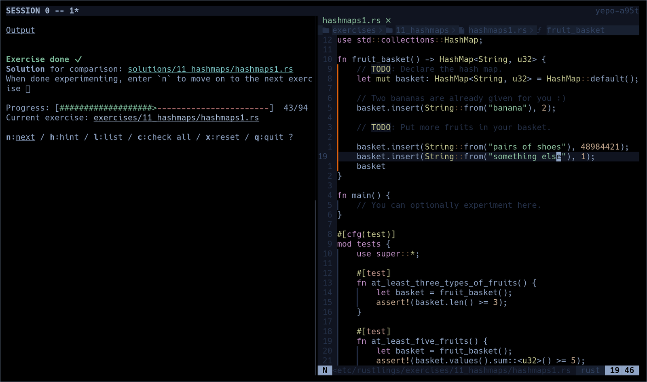Viewport: 647px width, 382px height.
Task: Click the rust filetype in statusline
Action: click(590, 370)
